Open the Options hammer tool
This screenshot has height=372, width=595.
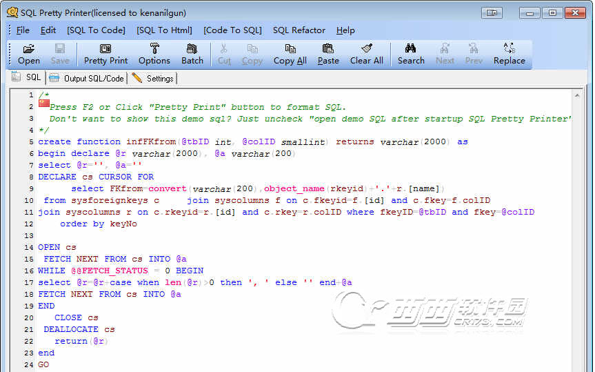coord(154,55)
